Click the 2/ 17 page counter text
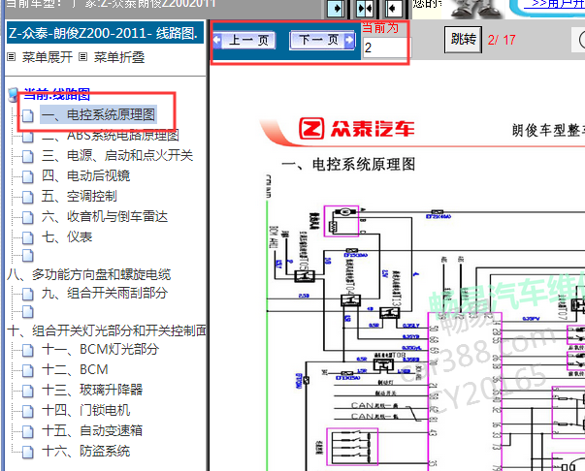The height and width of the screenshot is (471, 585). point(502,40)
